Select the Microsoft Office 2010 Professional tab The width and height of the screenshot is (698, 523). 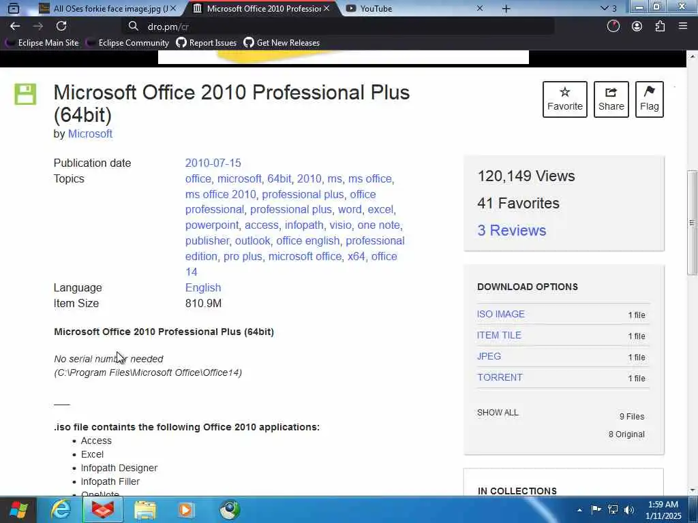tap(262, 8)
